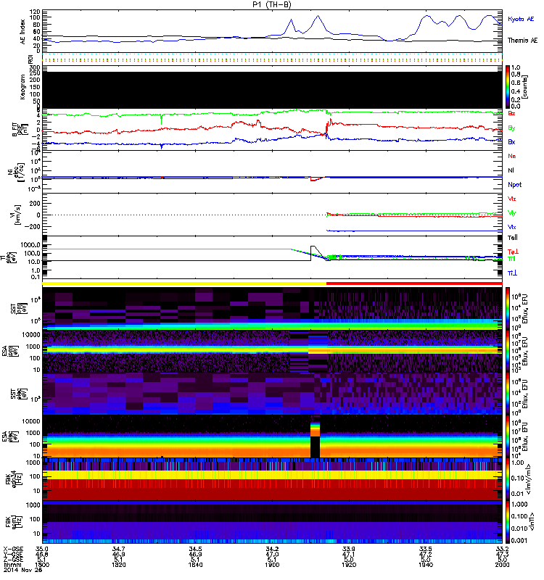The height and width of the screenshot is (580, 544).
Task: Click the ROI panel label
Action: tap(30, 59)
